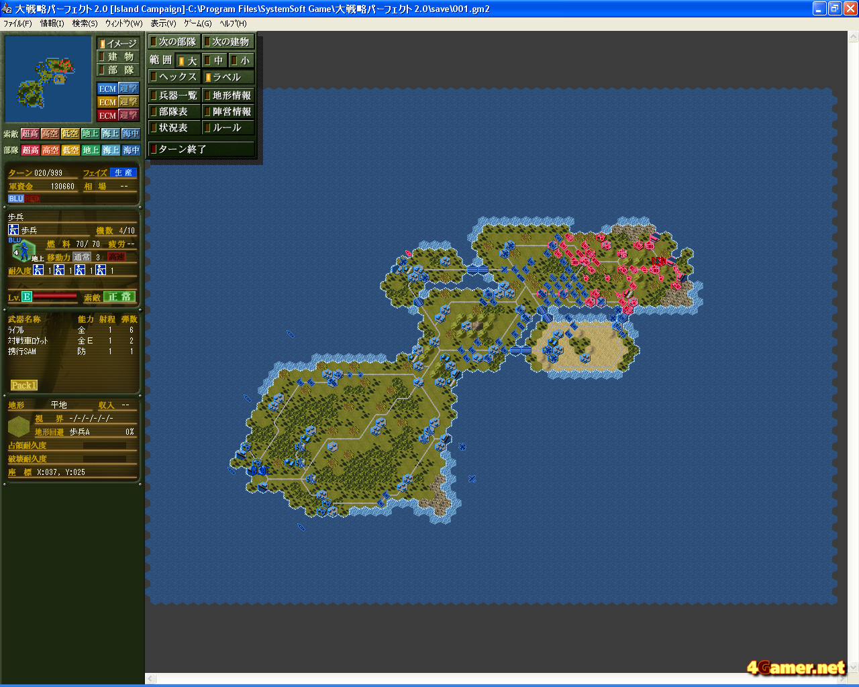
Task: Toggle the red ECM indicator
Action: click(x=107, y=115)
